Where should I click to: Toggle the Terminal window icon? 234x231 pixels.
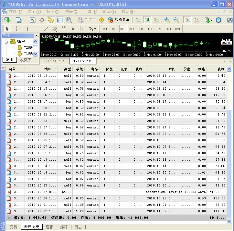(60, 20)
